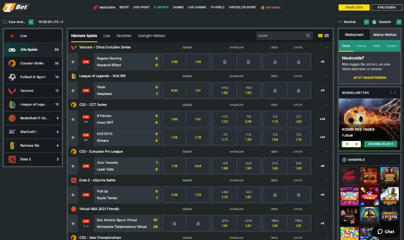Viewport: 404px width, 240px height.
Task: Open Dezimal odds format dropdown
Action: 366,22
